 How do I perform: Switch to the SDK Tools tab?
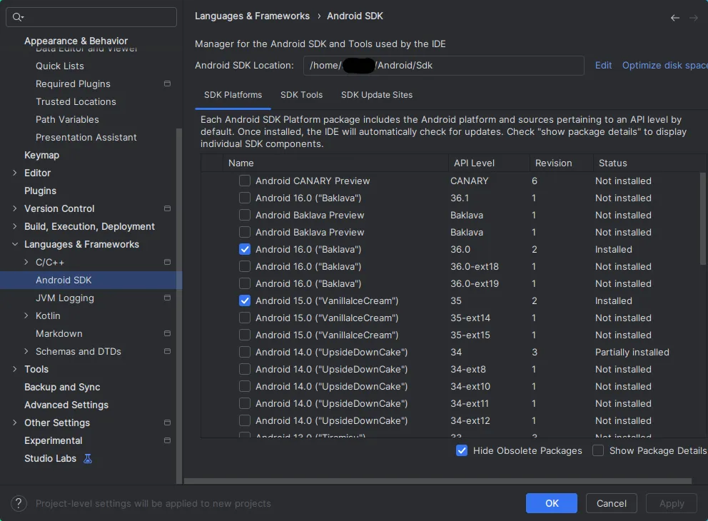[x=301, y=95]
